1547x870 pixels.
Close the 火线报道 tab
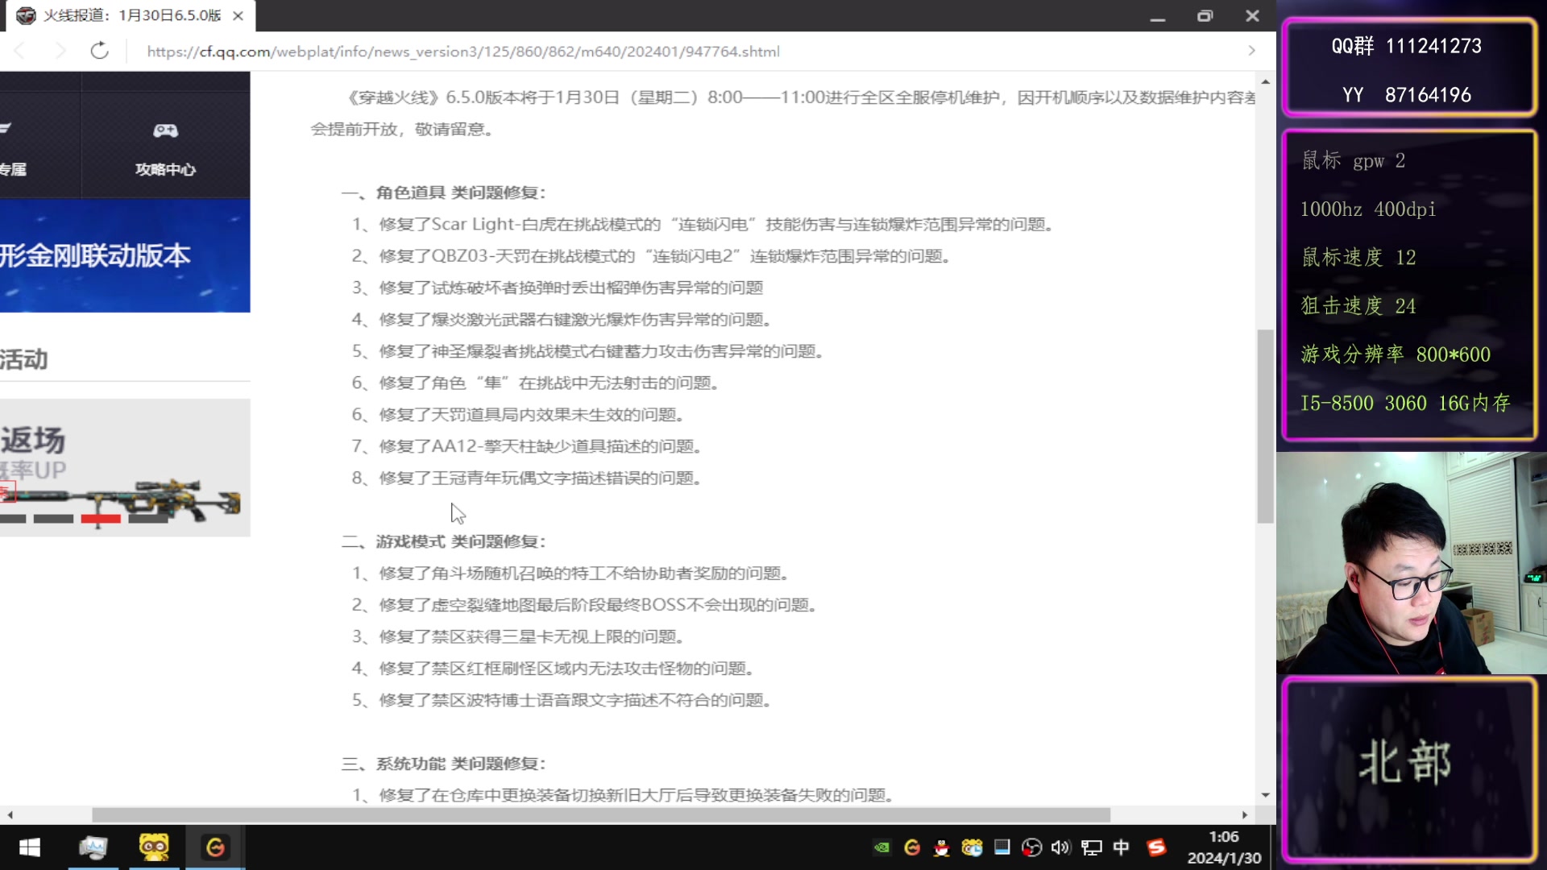coord(238,15)
